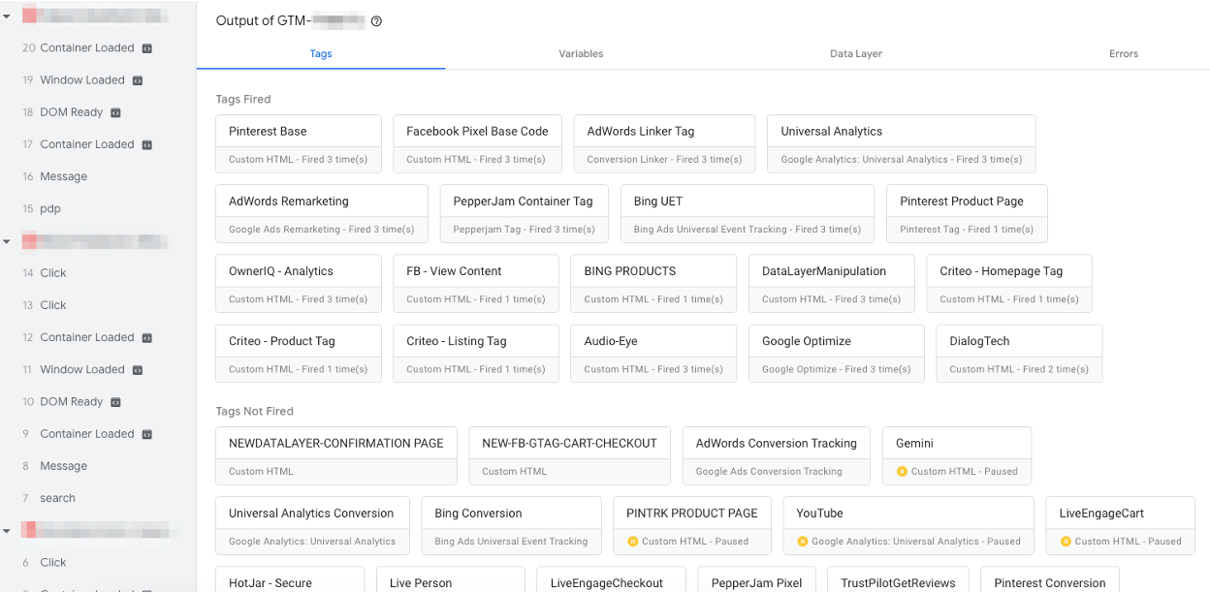Collapse the page group above event 20
Viewport: 1210px width, 593px height.
[7, 16]
